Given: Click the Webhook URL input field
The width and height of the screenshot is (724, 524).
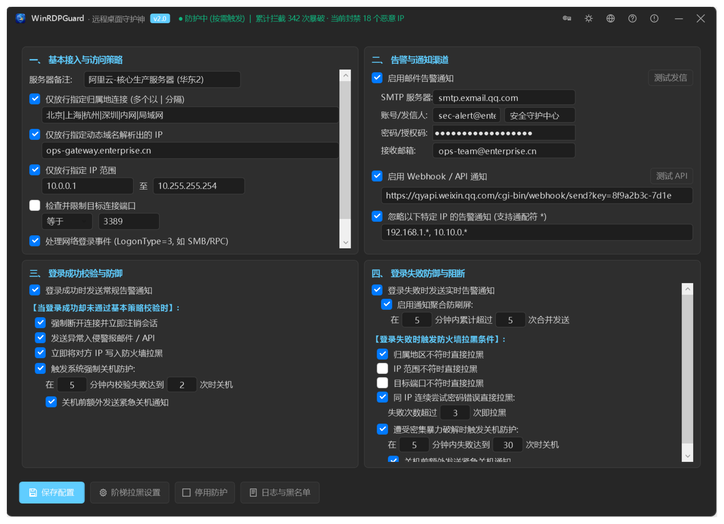Looking at the screenshot, I should (x=537, y=195).
